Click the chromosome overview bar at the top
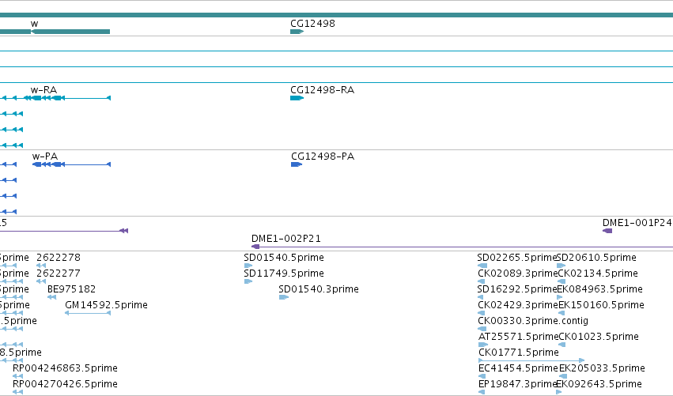Screen dimensions: 673x396 [x=337, y=15]
